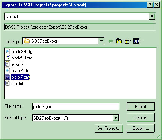Click the stat.txt file icon
162x140 pixels.
tap(8, 84)
